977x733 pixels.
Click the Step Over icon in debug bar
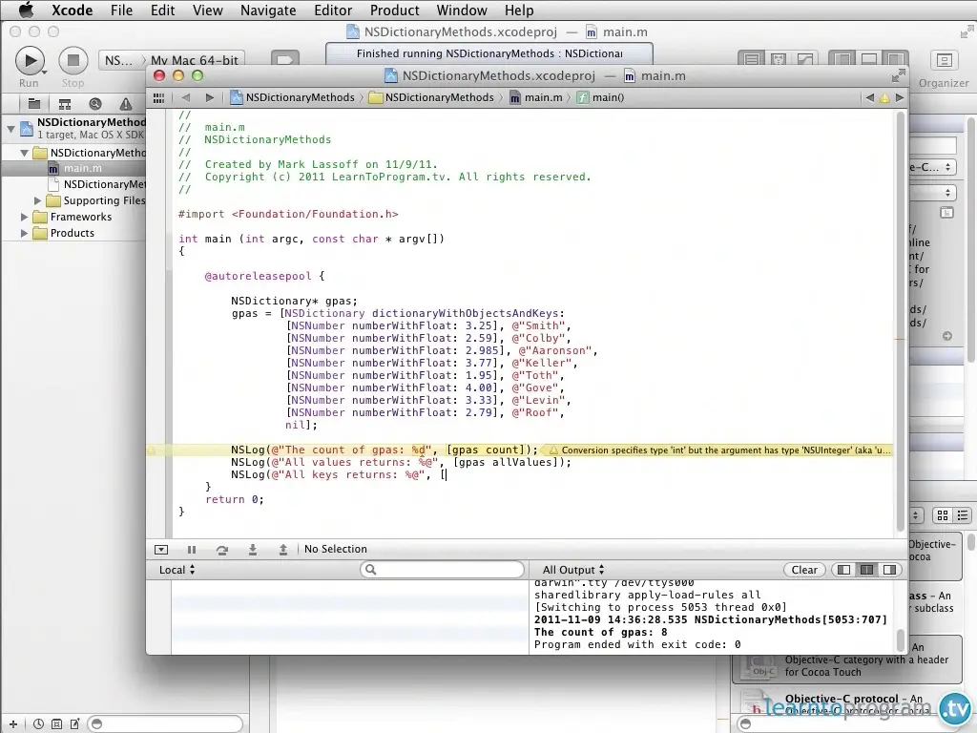(x=222, y=549)
